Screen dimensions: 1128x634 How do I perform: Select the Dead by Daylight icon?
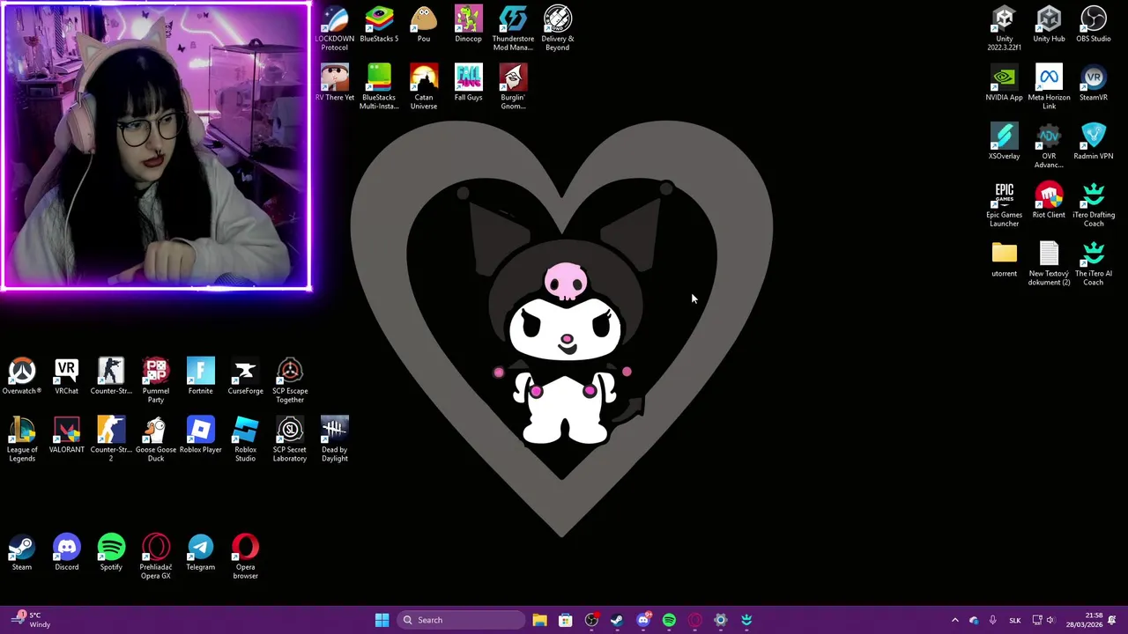point(335,439)
